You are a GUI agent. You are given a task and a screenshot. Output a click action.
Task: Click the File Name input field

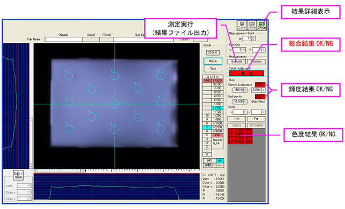pyautogui.click(x=64, y=40)
